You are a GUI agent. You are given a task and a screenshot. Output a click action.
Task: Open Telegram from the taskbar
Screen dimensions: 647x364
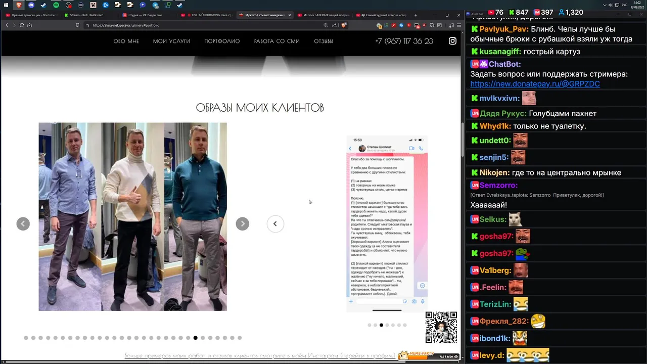[155, 5]
